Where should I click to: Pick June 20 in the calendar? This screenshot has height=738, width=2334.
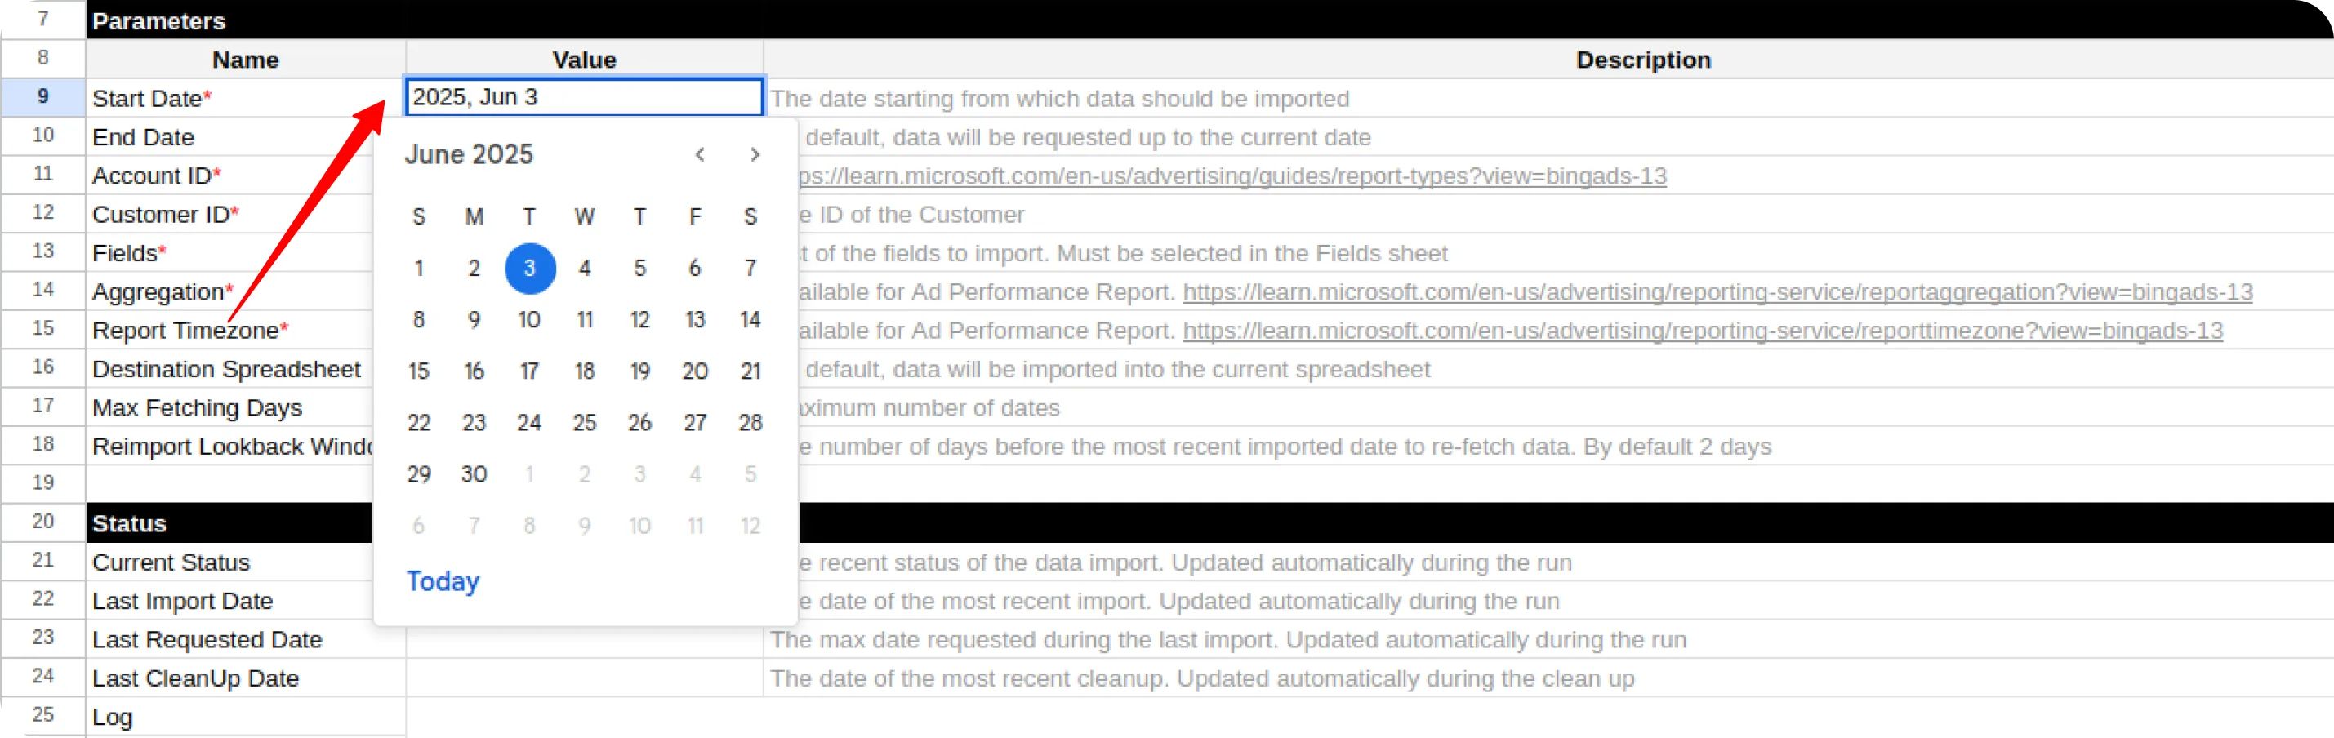[695, 371]
